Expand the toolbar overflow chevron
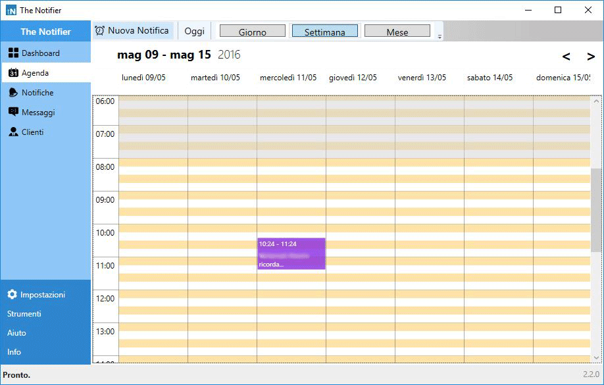The width and height of the screenshot is (604, 385). click(x=439, y=34)
